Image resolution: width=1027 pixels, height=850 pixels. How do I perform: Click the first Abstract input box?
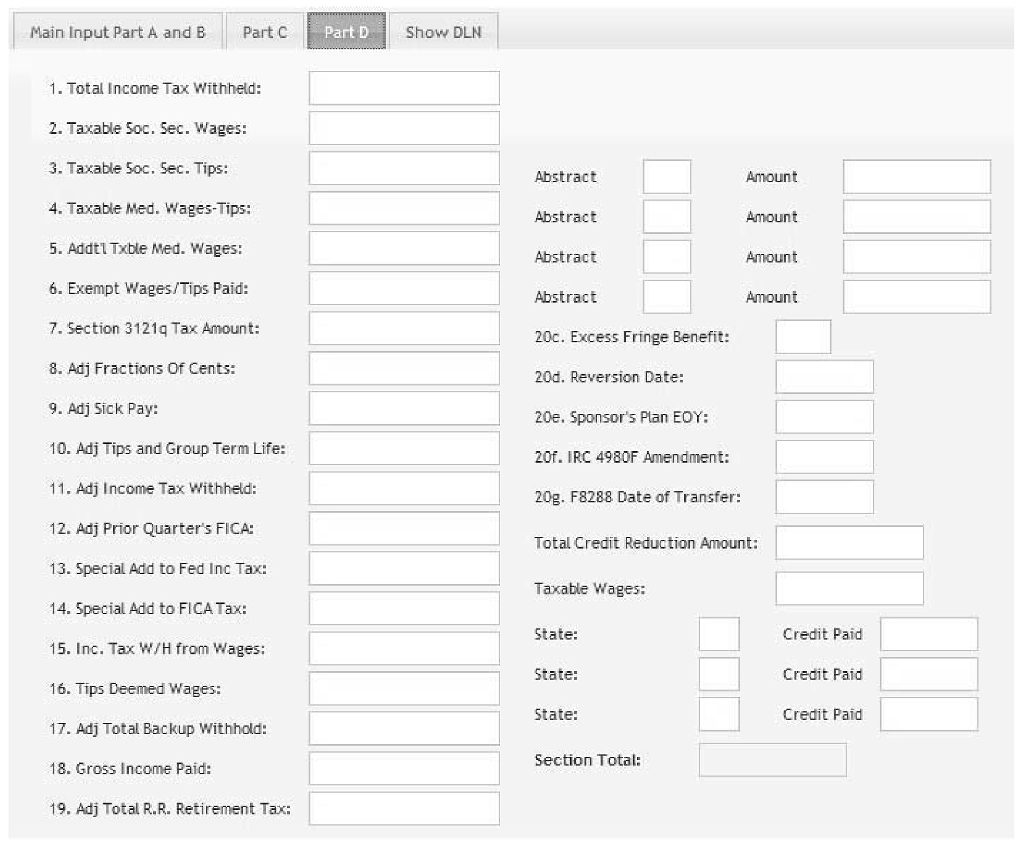pyautogui.click(x=667, y=177)
